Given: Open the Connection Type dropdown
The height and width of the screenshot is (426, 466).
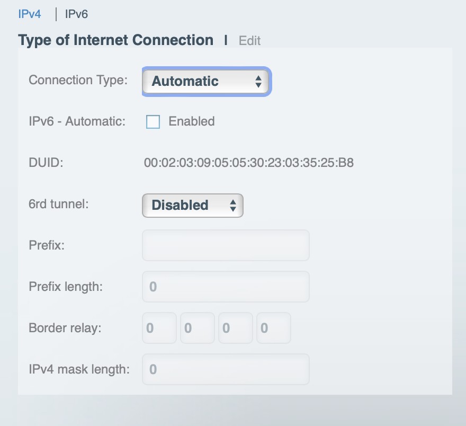Looking at the screenshot, I should click(x=207, y=82).
